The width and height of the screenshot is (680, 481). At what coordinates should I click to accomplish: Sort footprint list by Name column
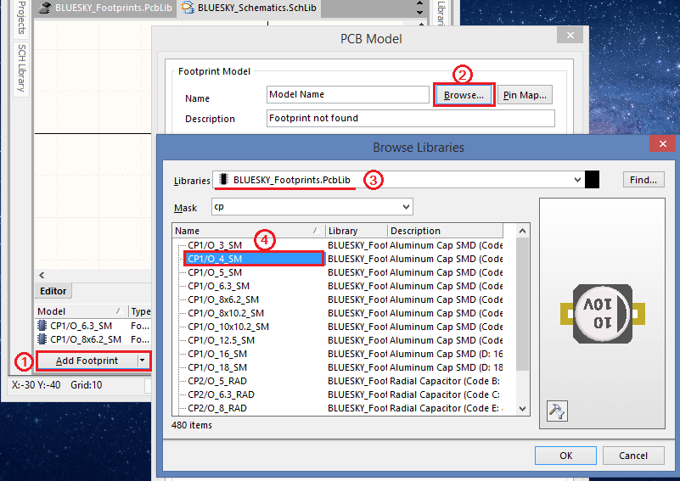249,231
